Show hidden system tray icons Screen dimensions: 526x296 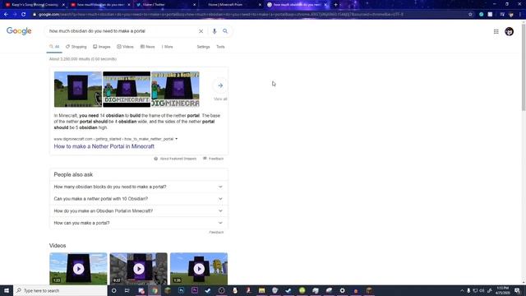click(462, 290)
